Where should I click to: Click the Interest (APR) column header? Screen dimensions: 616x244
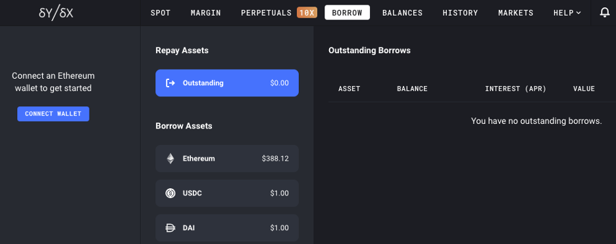pyautogui.click(x=515, y=89)
